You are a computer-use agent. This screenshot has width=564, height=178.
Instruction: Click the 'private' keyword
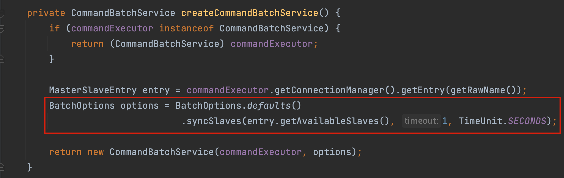coord(46,13)
